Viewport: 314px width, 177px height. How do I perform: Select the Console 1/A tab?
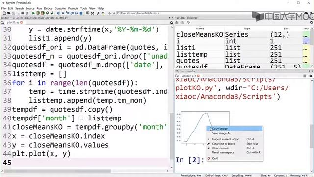click(x=188, y=76)
